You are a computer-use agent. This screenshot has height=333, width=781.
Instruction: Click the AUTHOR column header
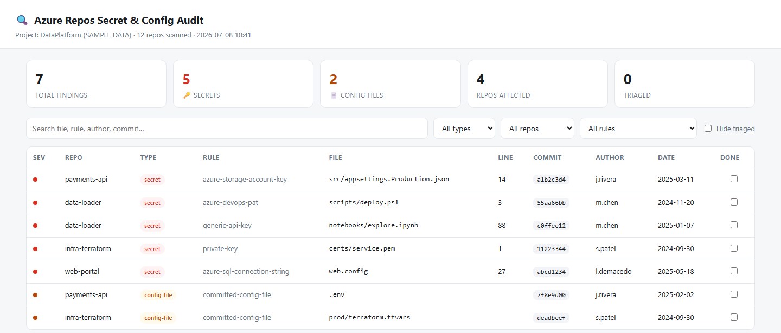tap(610, 158)
